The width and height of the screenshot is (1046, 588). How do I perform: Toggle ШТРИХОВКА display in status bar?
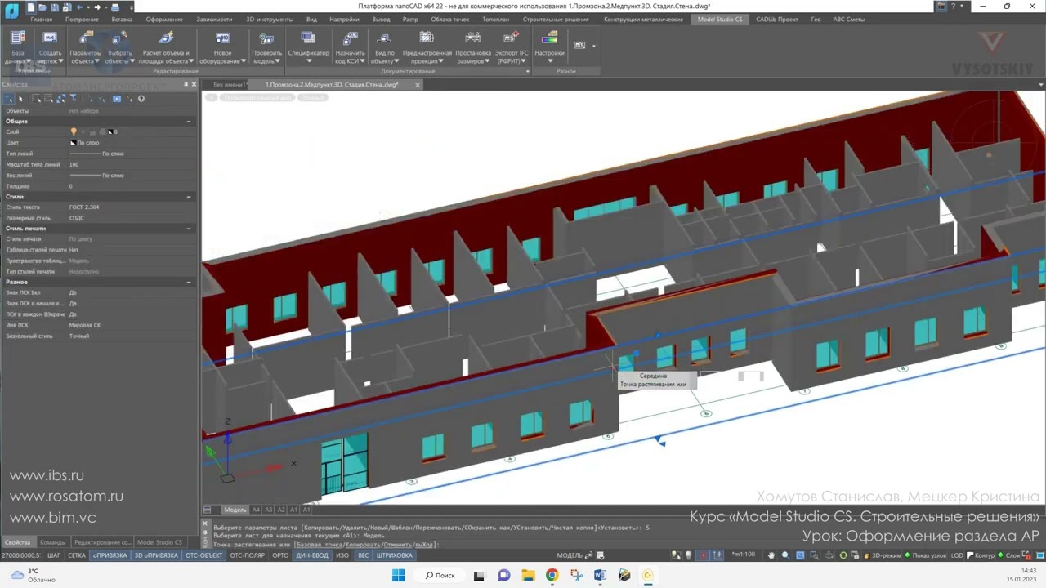coord(394,555)
